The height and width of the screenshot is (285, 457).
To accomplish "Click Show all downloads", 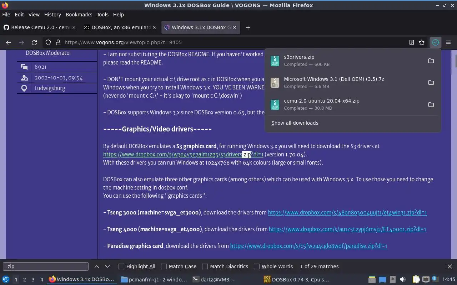I will (x=295, y=123).
